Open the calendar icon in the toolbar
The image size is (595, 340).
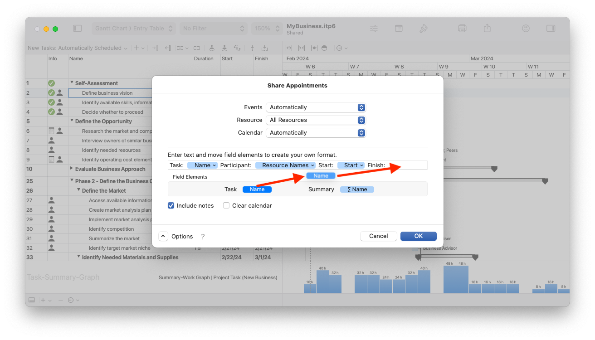tap(399, 28)
